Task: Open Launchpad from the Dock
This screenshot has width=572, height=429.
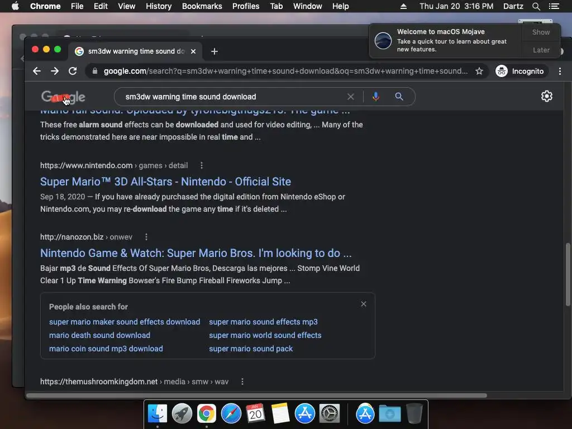Action: tap(182, 414)
